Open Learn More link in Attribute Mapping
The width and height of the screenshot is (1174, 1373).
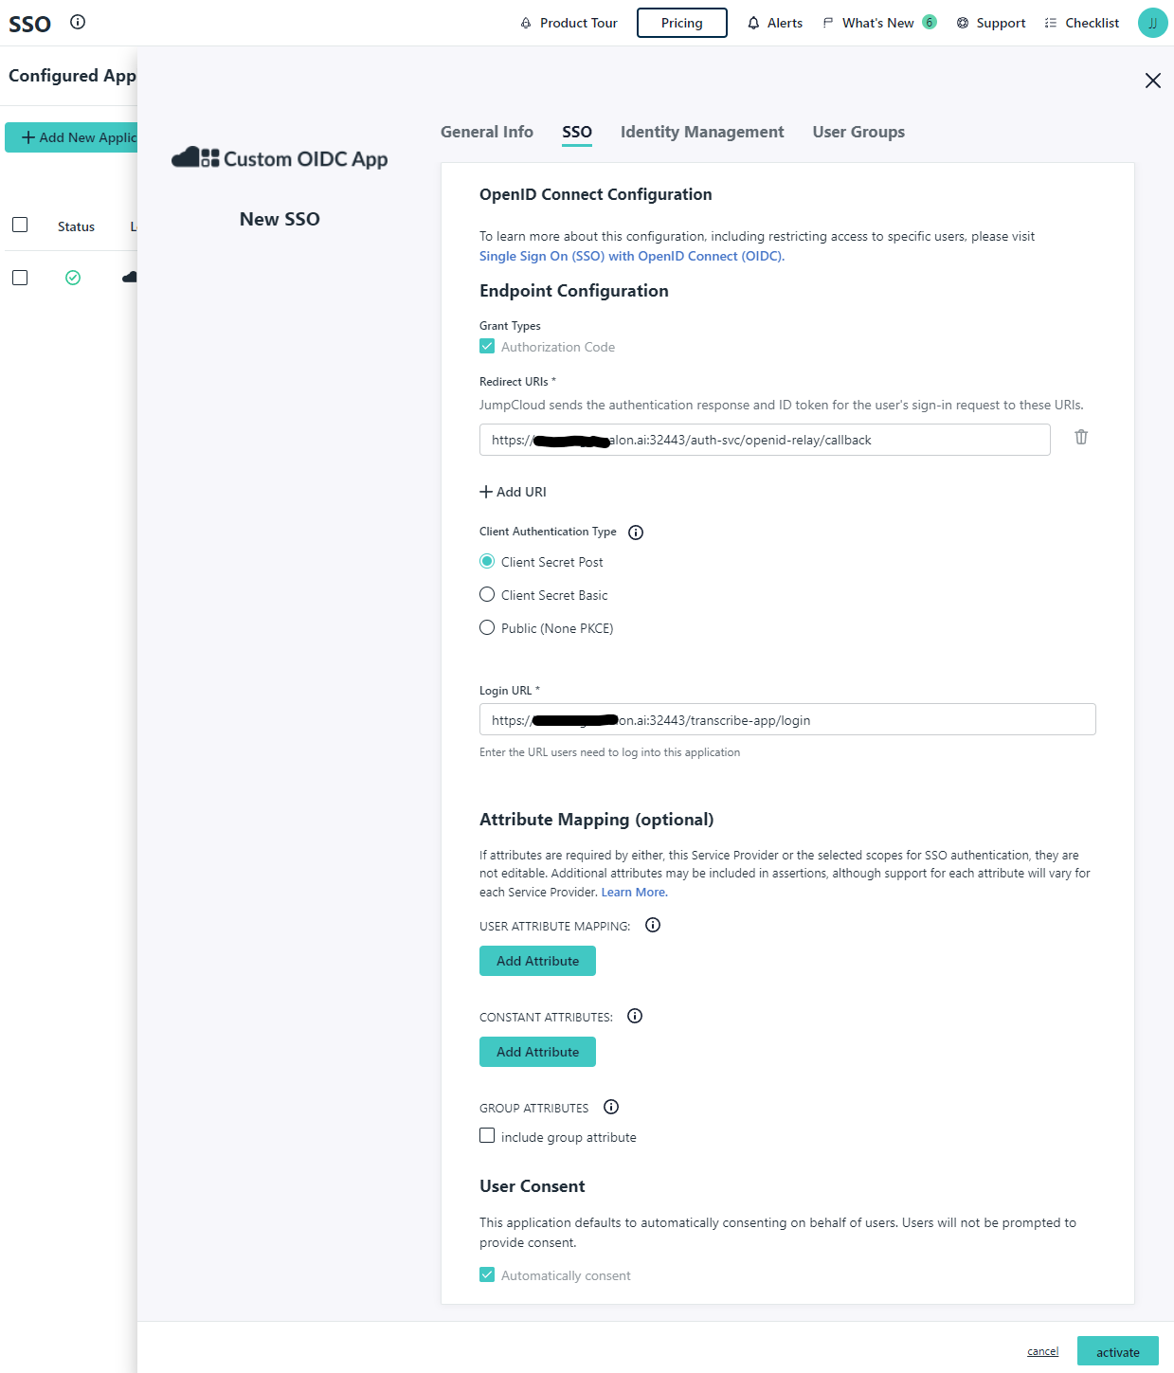(634, 893)
